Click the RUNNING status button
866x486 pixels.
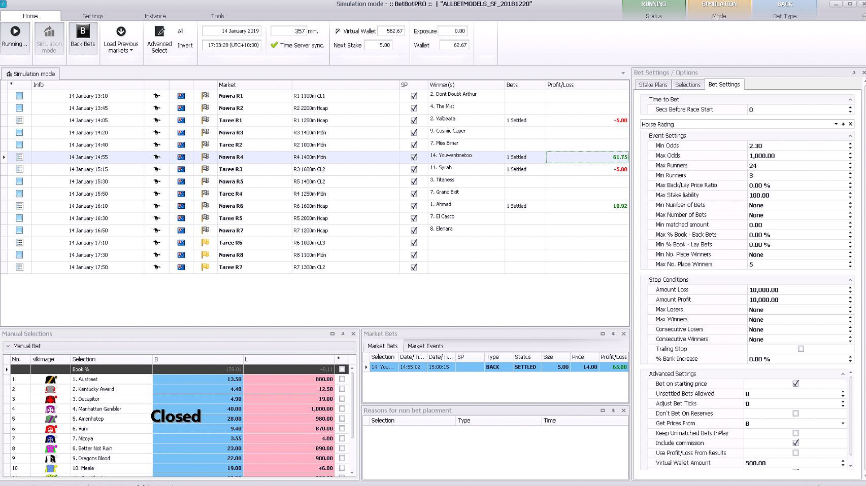point(654,11)
